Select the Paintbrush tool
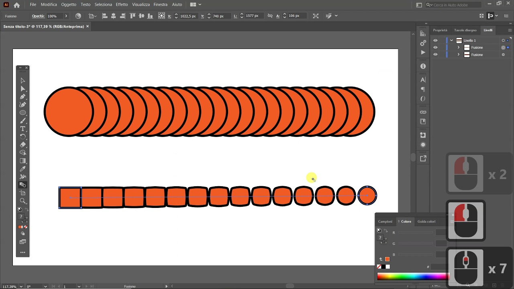This screenshot has height=289, width=514. [x=23, y=121]
